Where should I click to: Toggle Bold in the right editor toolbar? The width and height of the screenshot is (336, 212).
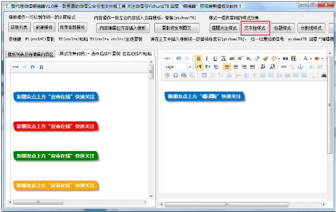198,58
